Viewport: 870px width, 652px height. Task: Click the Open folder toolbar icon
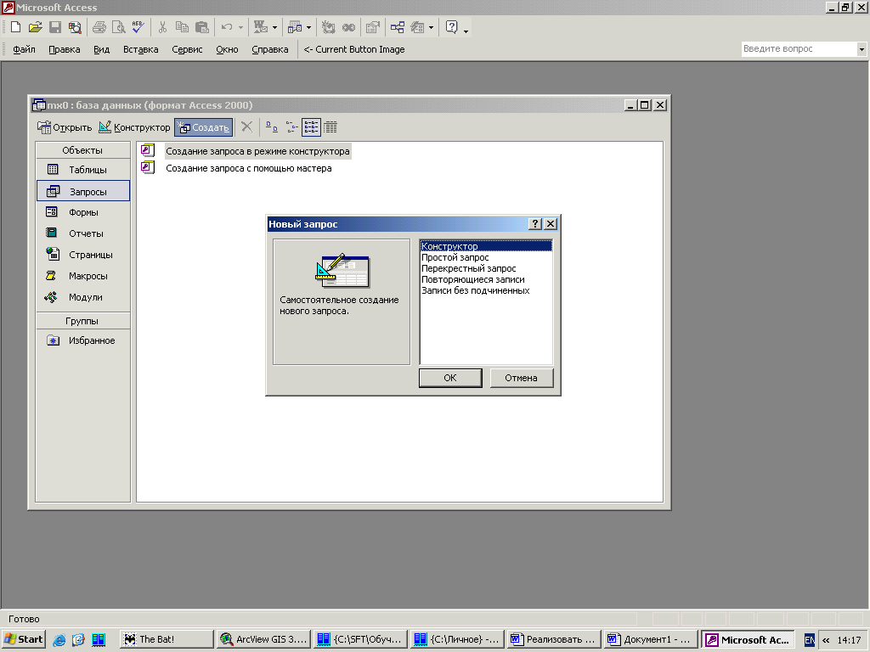click(x=35, y=26)
